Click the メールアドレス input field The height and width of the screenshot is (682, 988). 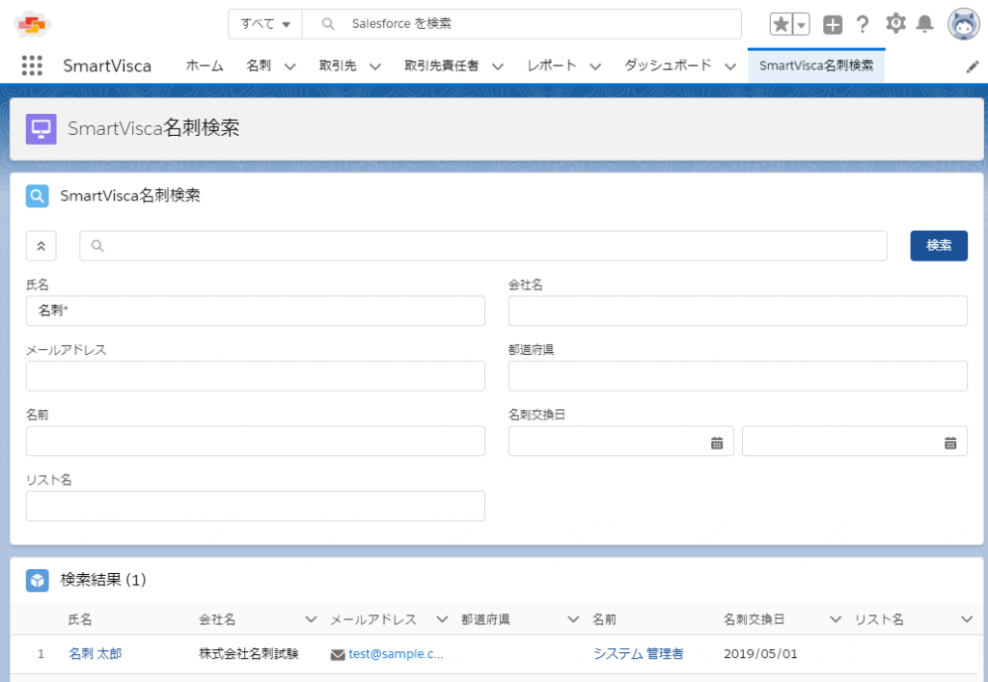pyautogui.click(x=255, y=376)
